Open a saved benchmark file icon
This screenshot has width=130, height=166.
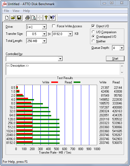pyautogui.click(x=13, y=18)
